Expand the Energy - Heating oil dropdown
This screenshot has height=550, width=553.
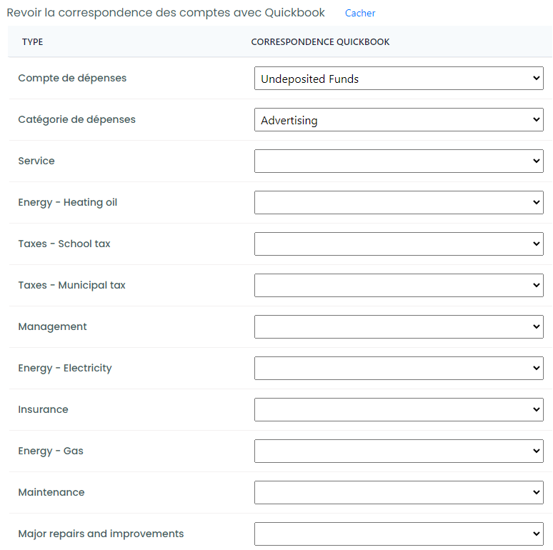399,202
